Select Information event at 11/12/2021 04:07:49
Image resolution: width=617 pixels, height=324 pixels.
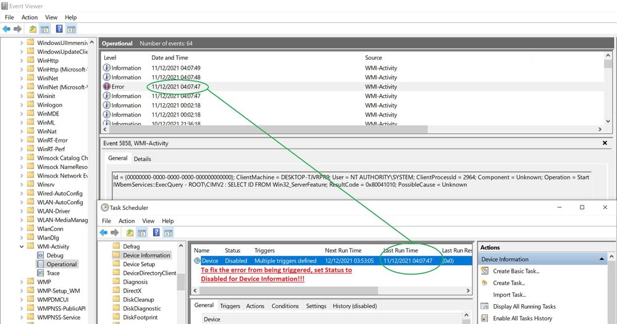click(352, 68)
